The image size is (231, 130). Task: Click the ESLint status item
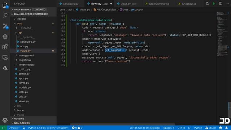(210, 128)
